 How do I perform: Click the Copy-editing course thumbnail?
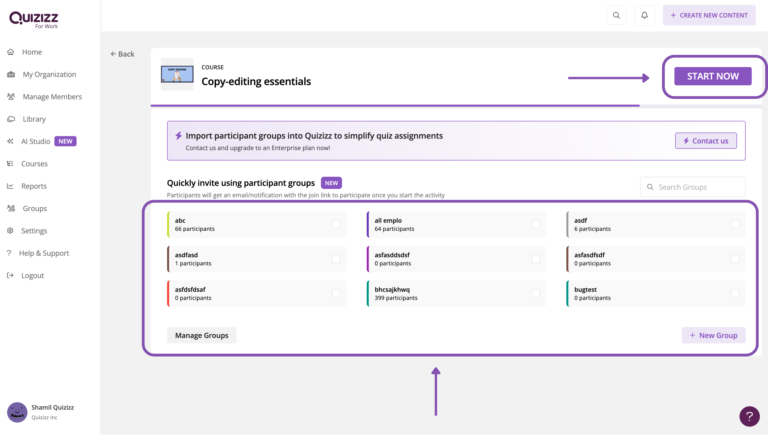[x=177, y=74]
